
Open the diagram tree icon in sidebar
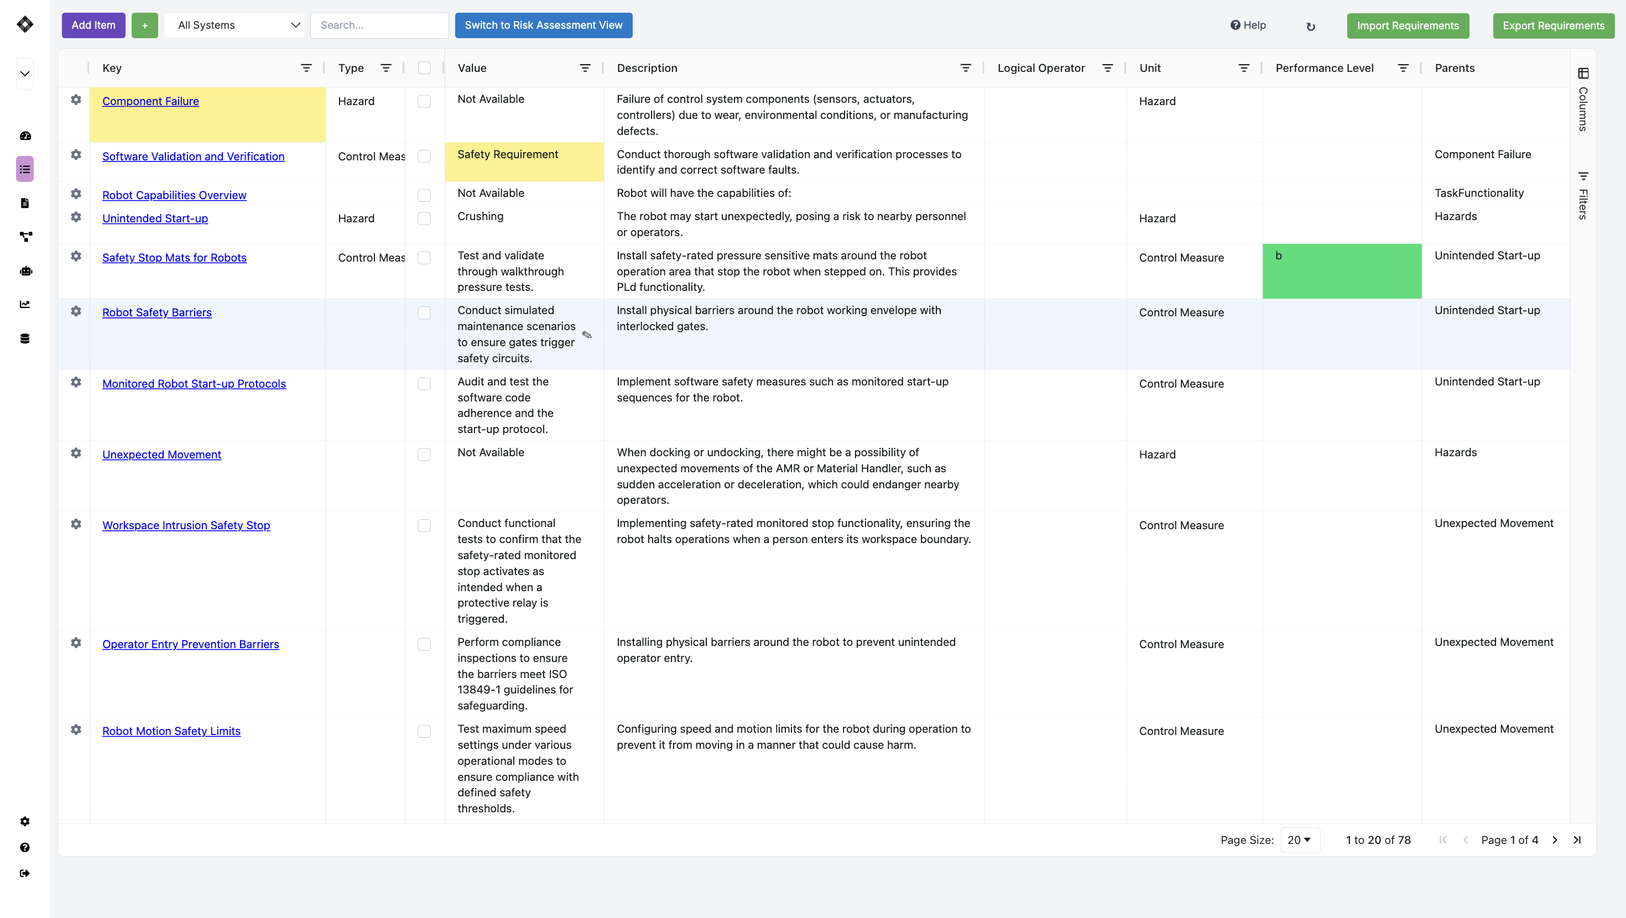pyautogui.click(x=25, y=237)
